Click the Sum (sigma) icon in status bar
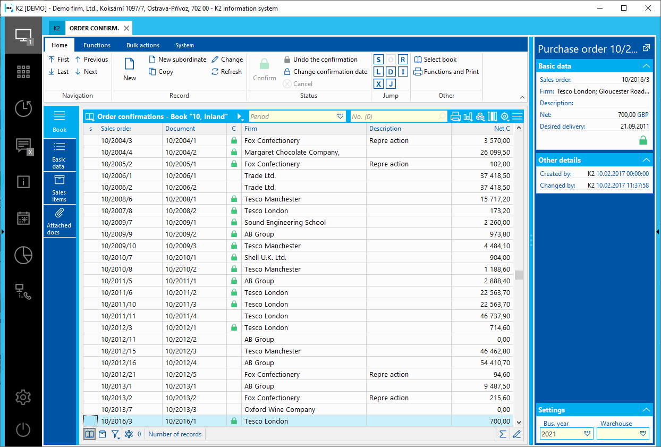Screen dimensions: 661x447 (503, 434)
